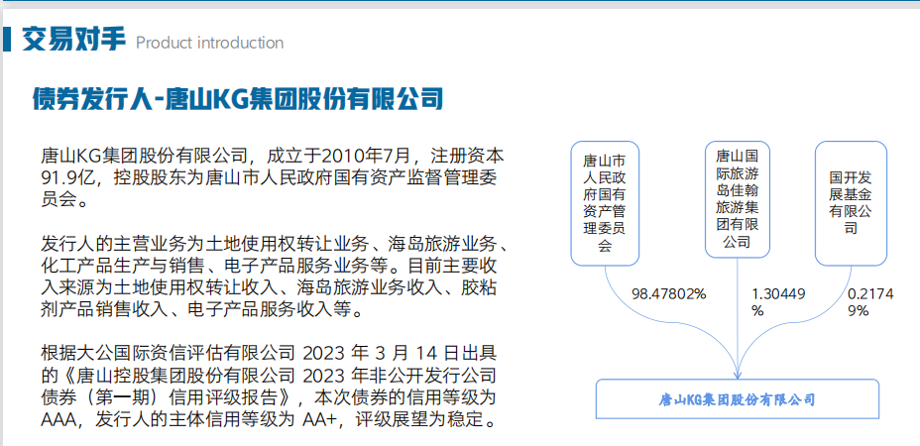Click the 0.21749% shareholding label

tap(871, 301)
